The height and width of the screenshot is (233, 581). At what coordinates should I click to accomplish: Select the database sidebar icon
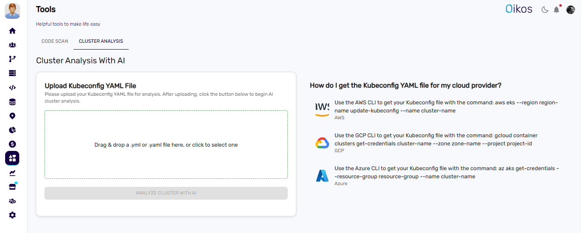coord(12,102)
